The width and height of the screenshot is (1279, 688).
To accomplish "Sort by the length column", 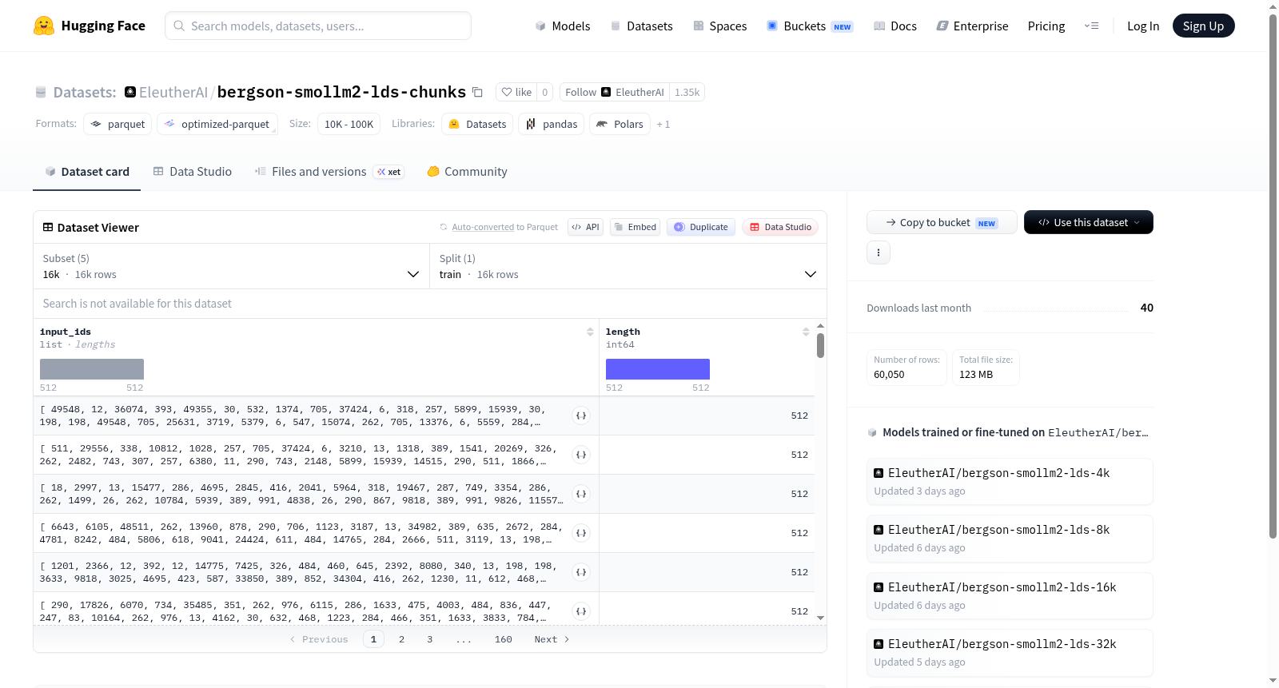I will (x=806, y=332).
